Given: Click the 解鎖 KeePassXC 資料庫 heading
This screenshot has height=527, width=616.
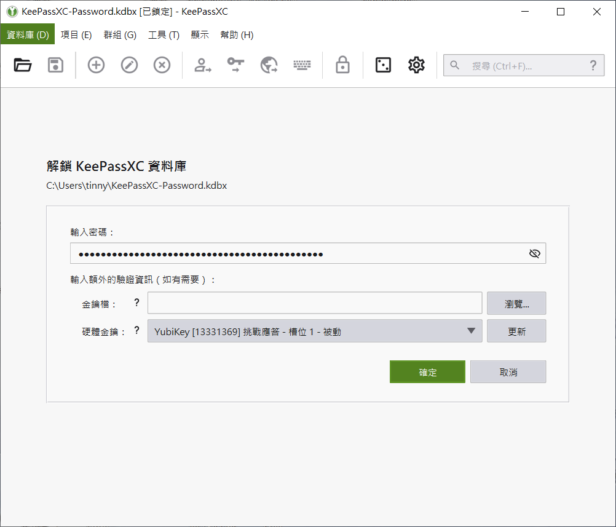Looking at the screenshot, I should [x=116, y=166].
